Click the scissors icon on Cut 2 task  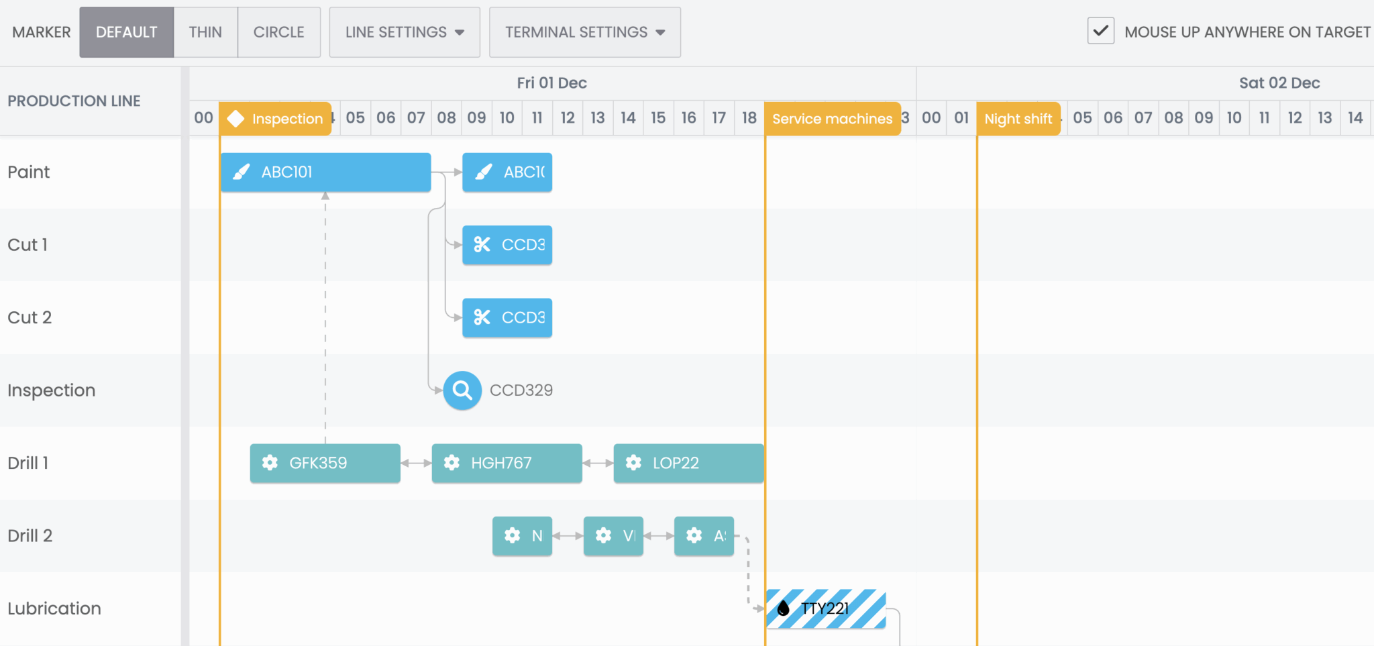pyautogui.click(x=482, y=317)
